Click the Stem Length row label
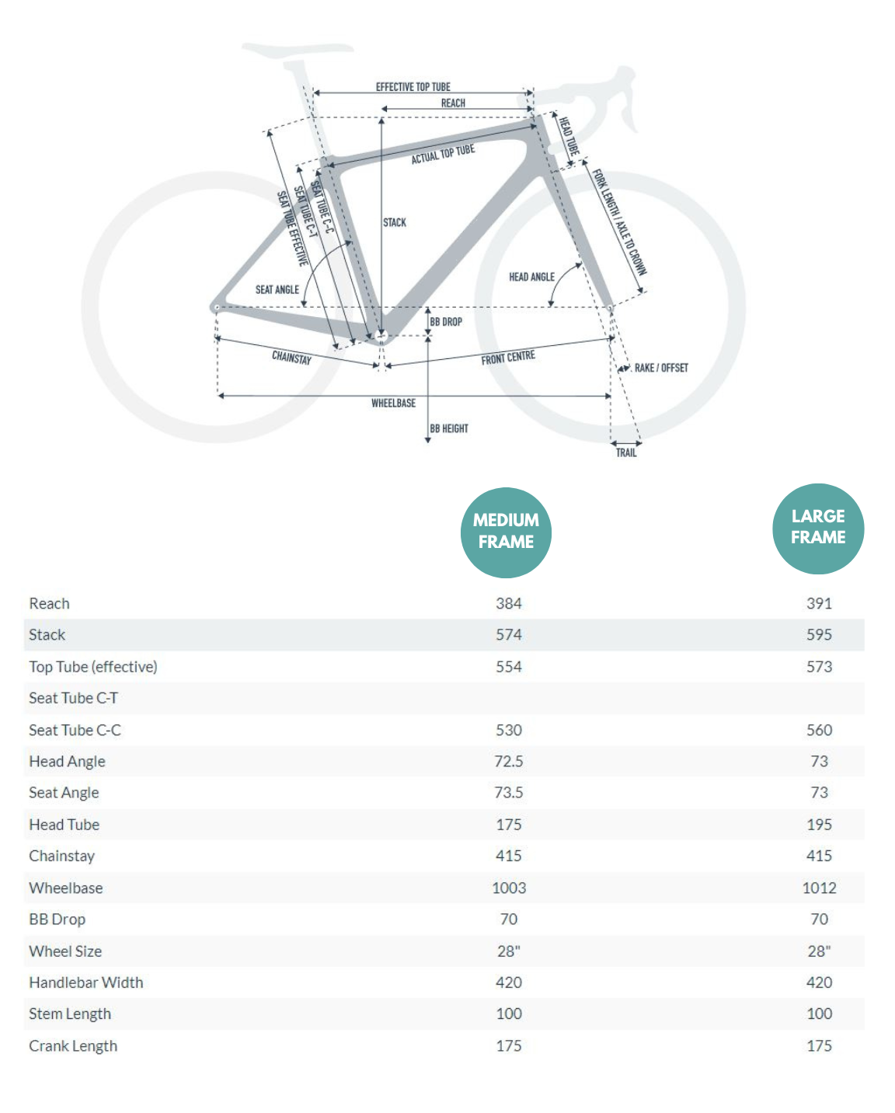 (70, 1014)
